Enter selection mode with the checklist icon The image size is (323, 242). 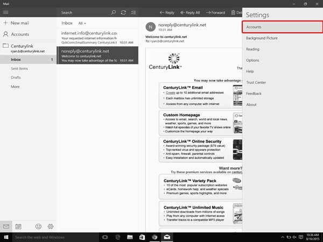pyautogui.click(x=134, y=12)
